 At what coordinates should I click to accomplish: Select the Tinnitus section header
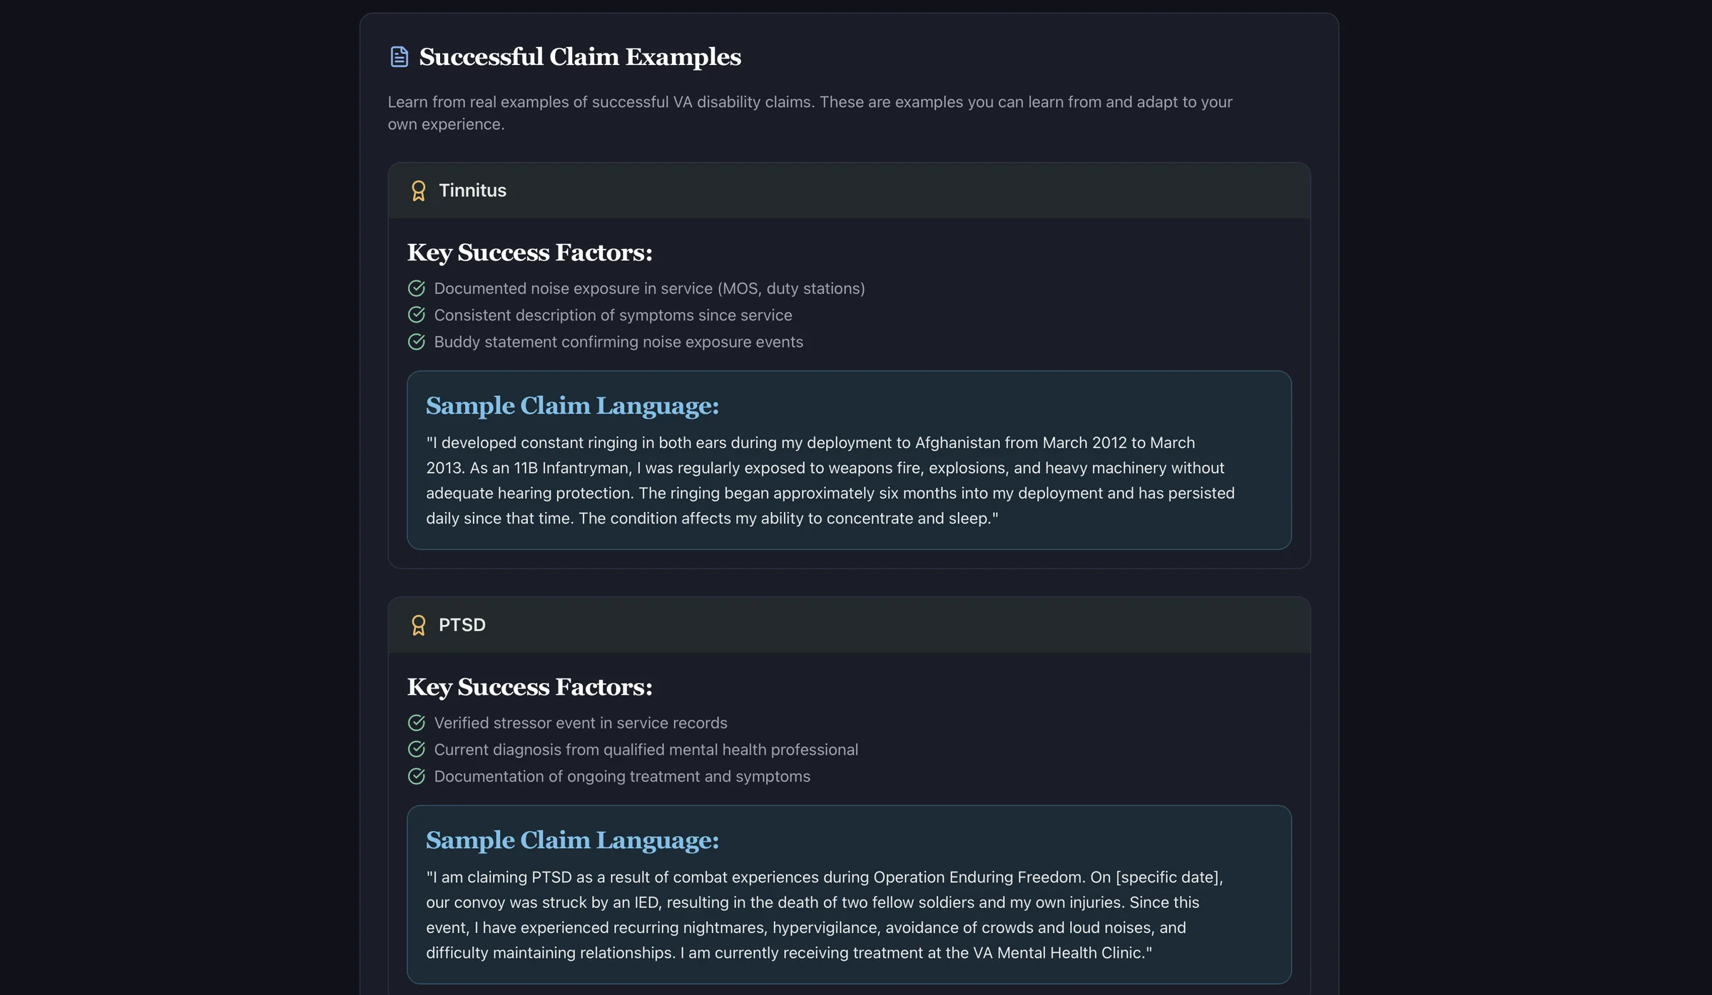click(849, 190)
